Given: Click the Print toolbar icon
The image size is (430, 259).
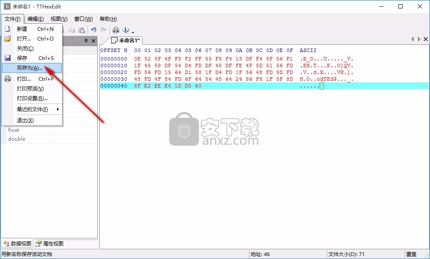Looking at the screenshot, I should 116,30.
